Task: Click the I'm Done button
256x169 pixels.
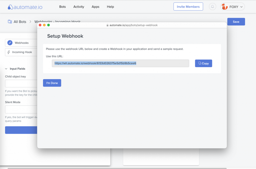Action: (x=52, y=83)
